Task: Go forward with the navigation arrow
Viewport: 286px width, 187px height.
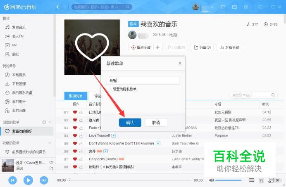Action: tap(64, 7)
